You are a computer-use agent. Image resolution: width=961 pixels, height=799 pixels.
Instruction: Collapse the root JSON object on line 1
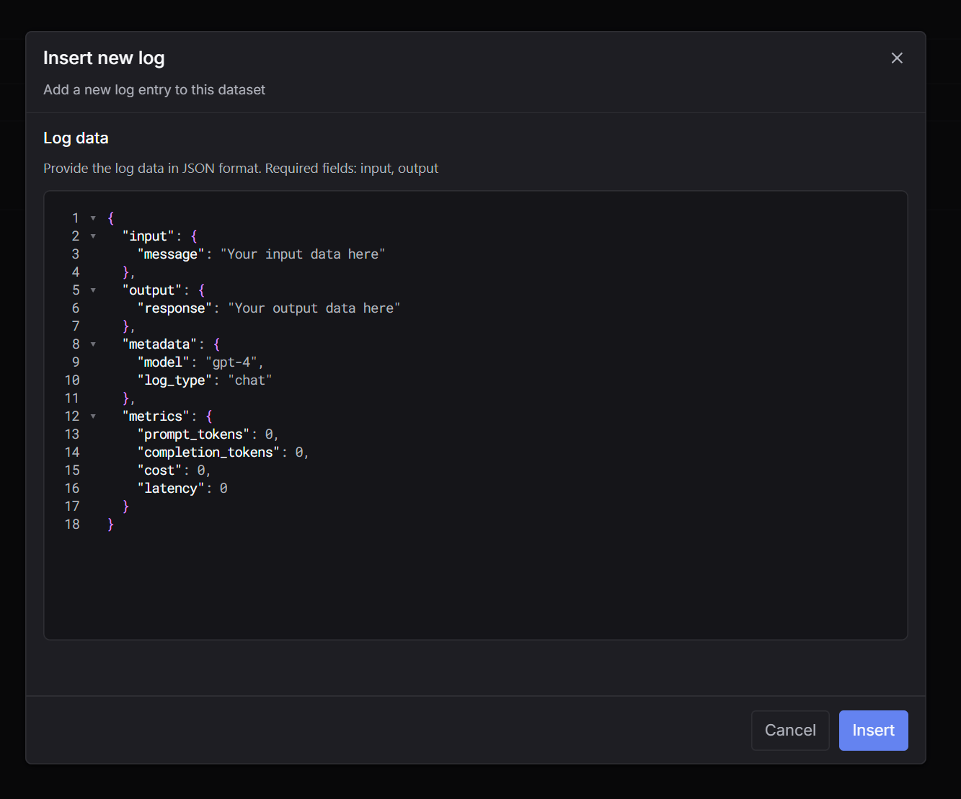click(x=93, y=218)
